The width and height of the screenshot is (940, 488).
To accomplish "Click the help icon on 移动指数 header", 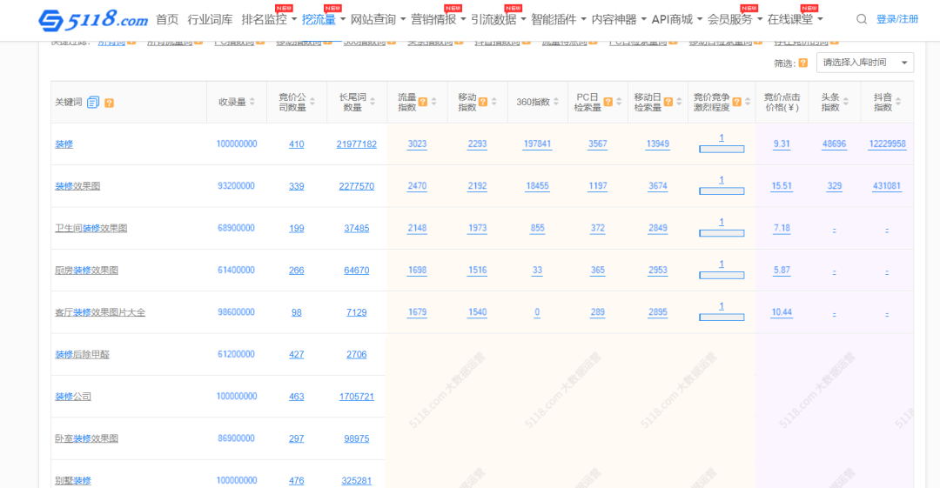I will (x=482, y=102).
